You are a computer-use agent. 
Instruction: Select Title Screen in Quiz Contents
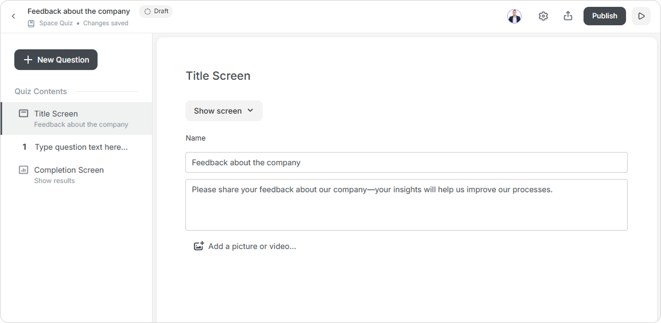coord(77,119)
